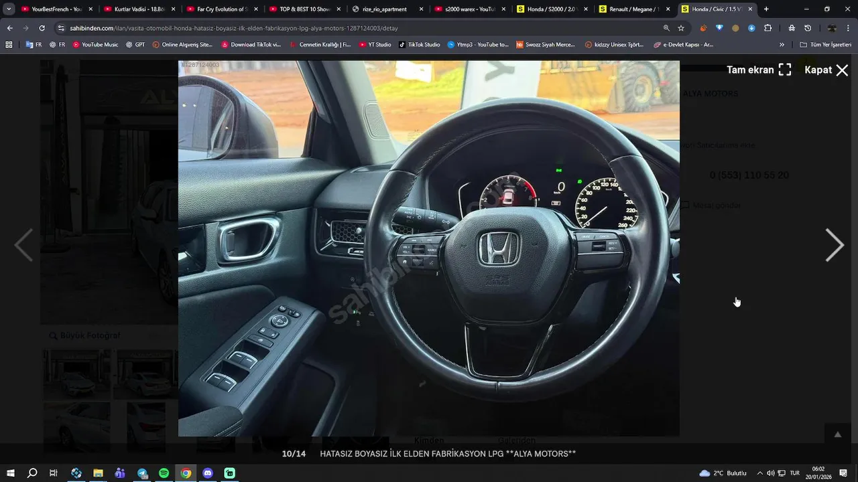Screen dimensions: 858x482
Task: Click the steering wheel photo in viewer
Action: (429, 248)
